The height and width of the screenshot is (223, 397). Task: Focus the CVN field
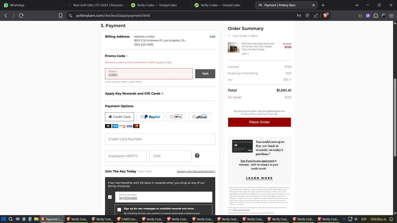pos(170,156)
